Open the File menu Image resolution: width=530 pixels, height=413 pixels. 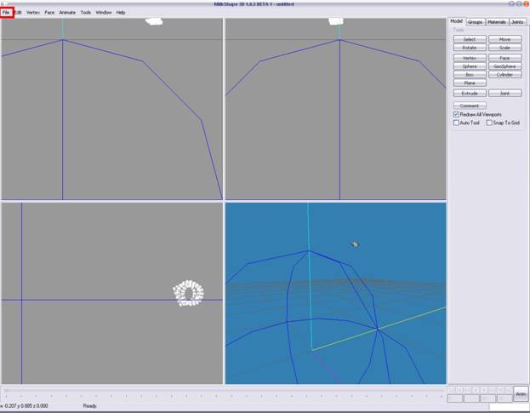click(6, 13)
